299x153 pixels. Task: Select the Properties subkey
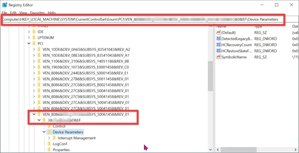[61, 150]
